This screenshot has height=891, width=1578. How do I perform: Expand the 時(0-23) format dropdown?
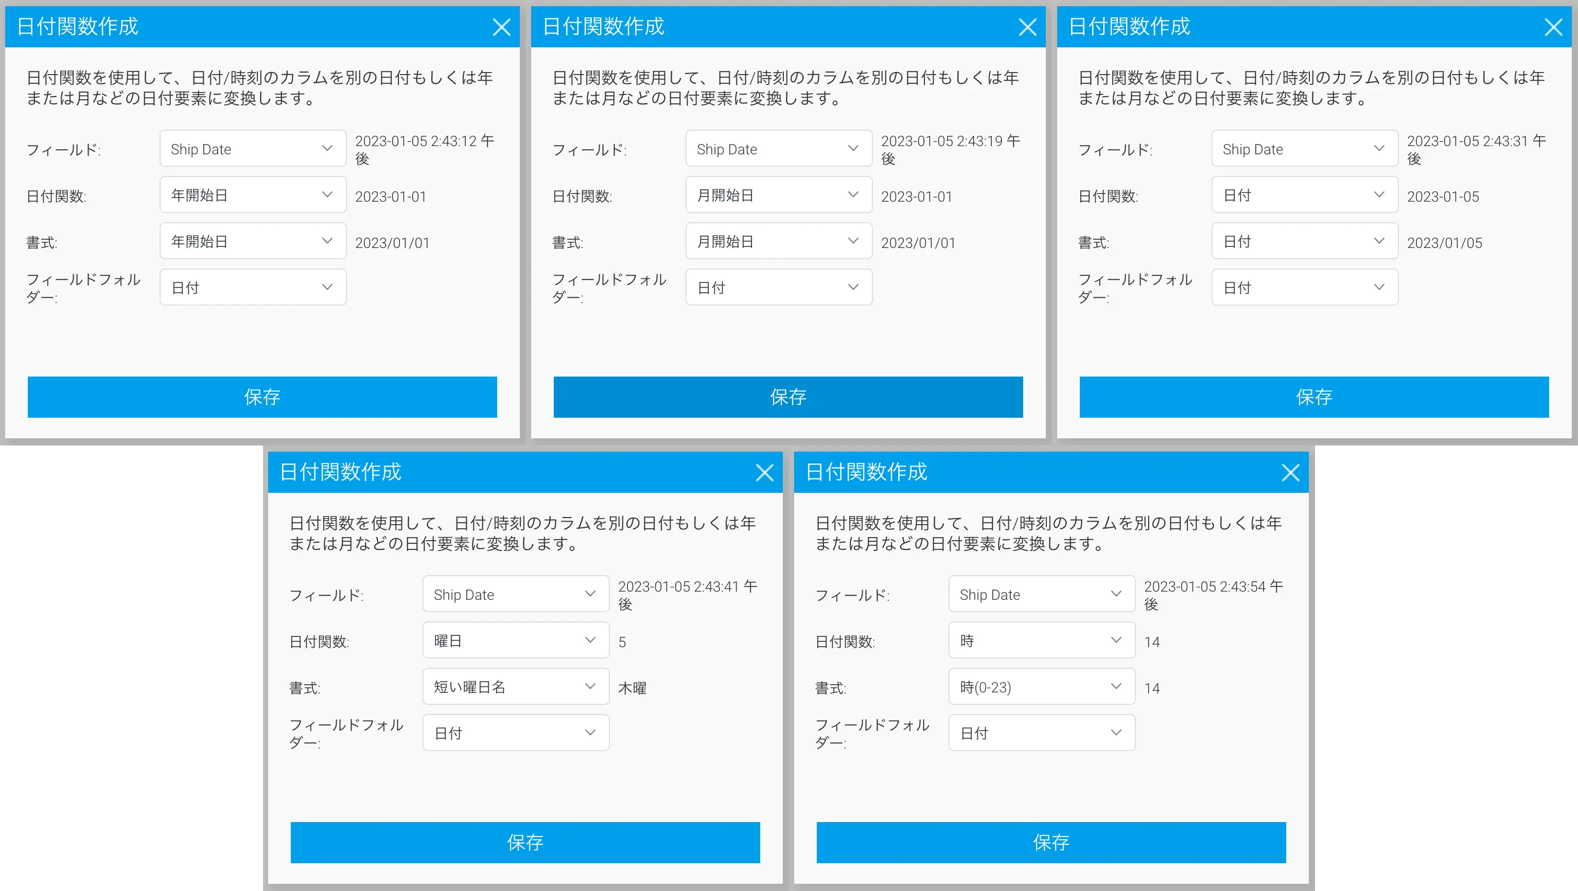pyautogui.click(x=1041, y=686)
